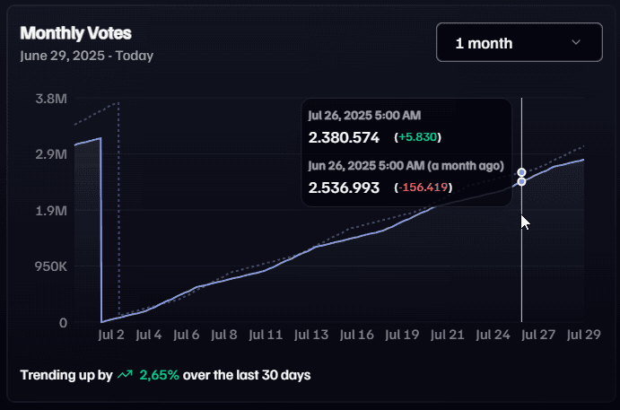The width and height of the screenshot is (620, 410).
Task: Click the Jul 13 axis label
Action: tap(311, 335)
